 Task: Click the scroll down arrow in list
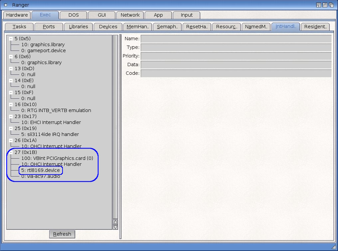(x=115, y=227)
